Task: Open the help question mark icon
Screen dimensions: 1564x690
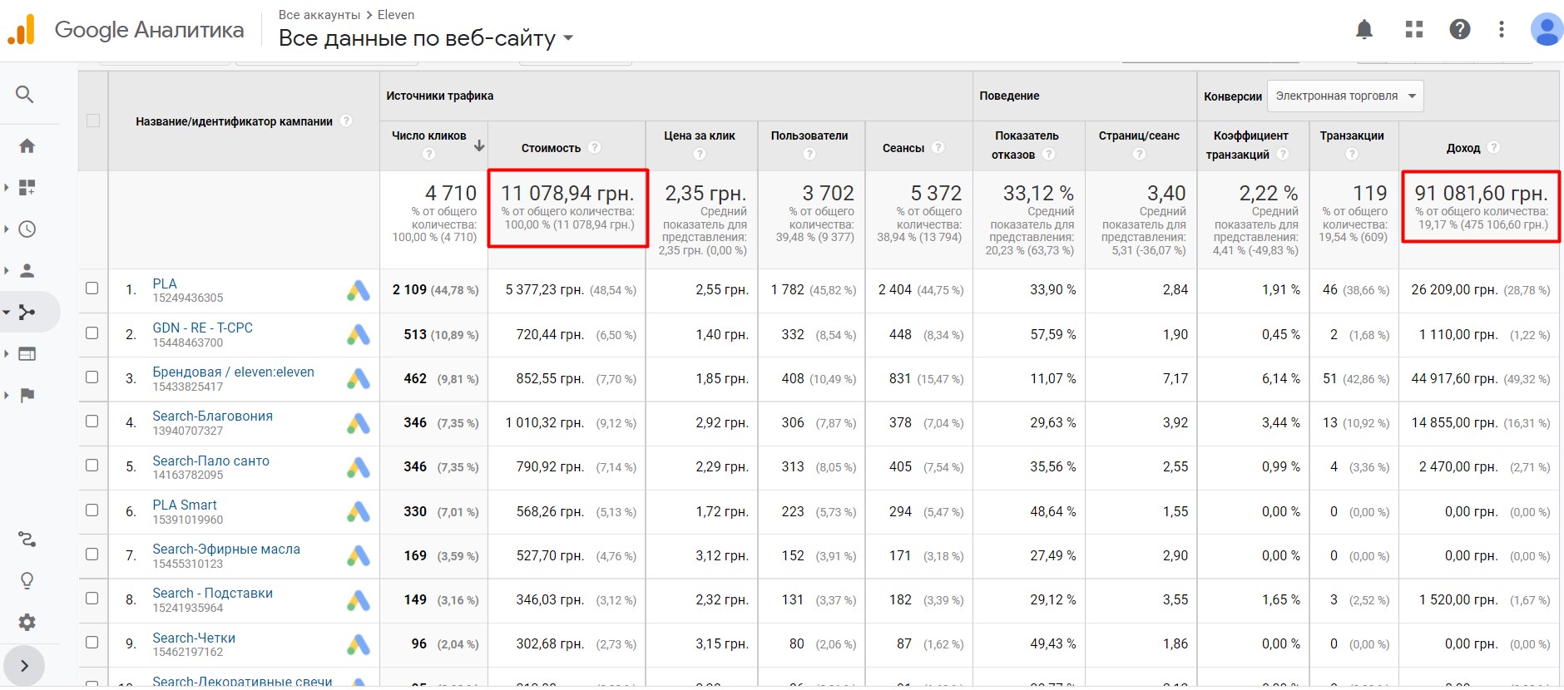Action: (x=1460, y=30)
